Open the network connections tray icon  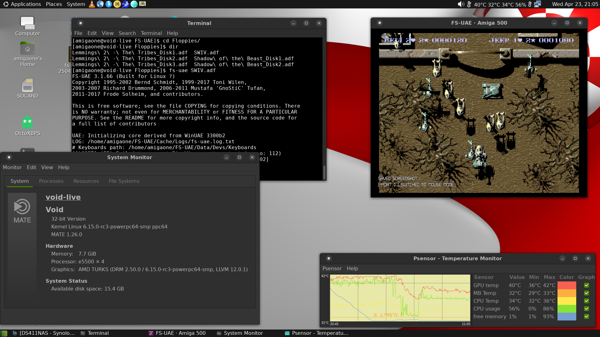[537, 4]
